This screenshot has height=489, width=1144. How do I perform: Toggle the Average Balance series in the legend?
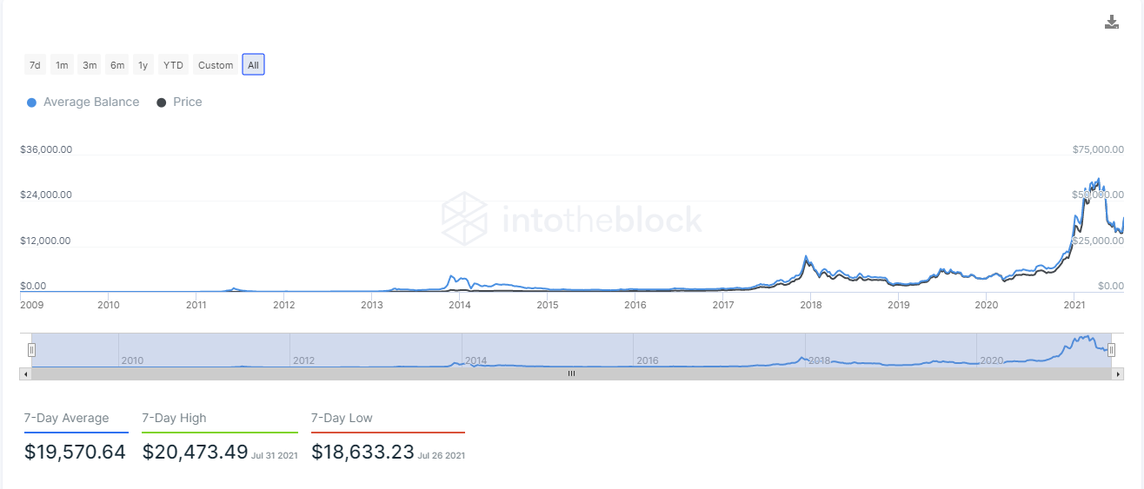[x=83, y=102]
